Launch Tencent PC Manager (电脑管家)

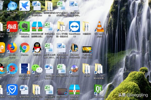(12, 90)
